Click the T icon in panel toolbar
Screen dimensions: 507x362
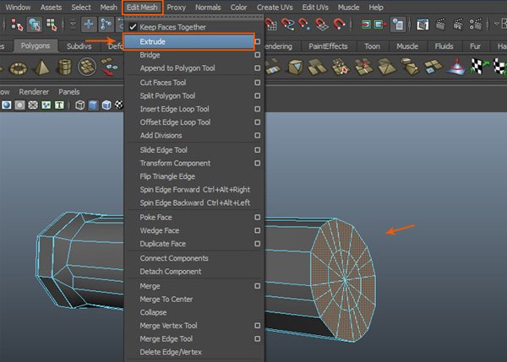(59, 105)
